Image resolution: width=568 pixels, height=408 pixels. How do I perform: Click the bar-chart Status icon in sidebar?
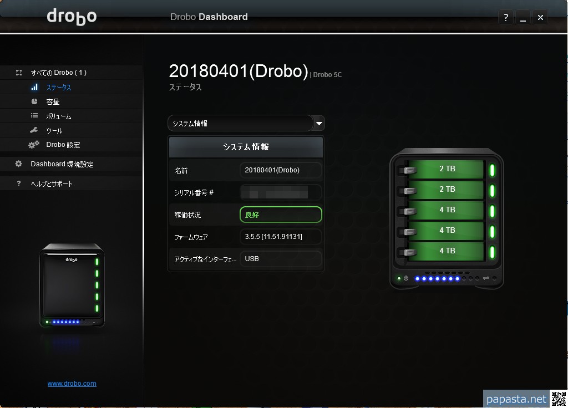(34, 87)
